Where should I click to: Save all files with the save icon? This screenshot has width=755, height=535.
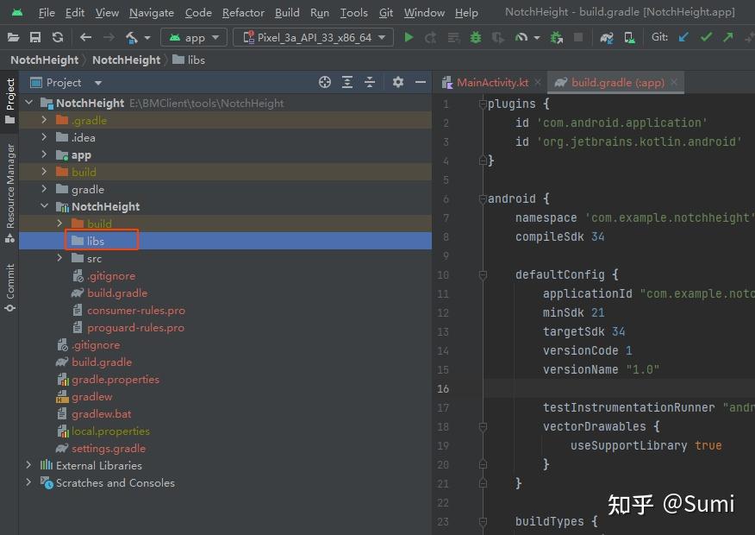(x=34, y=37)
